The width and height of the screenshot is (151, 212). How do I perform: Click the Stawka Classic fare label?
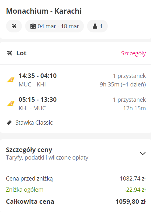pos(34,123)
